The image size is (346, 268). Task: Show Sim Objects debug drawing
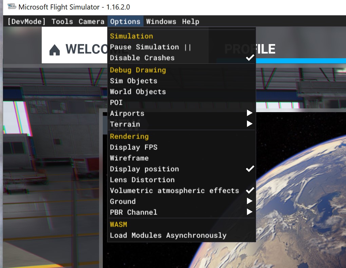pyautogui.click(x=133, y=81)
